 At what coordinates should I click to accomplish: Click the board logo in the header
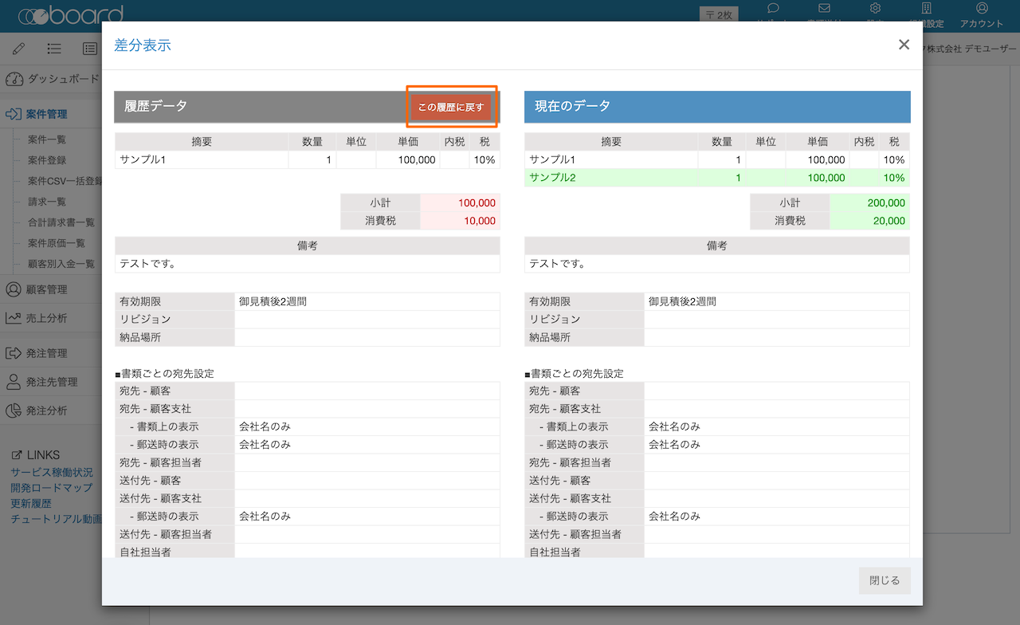tap(70, 14)
